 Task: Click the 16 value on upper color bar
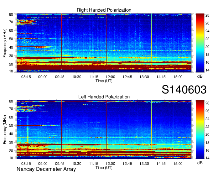coord(207,62)
